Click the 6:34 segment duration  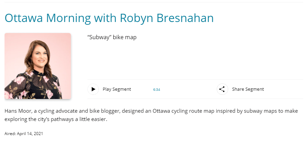[x=157, y=90]
